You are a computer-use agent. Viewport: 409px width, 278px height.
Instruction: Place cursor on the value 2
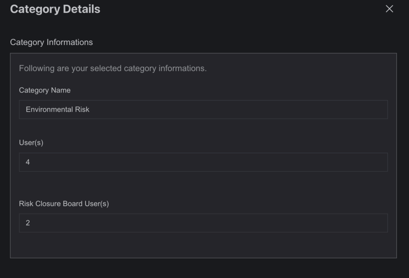(x=28, y=223)
